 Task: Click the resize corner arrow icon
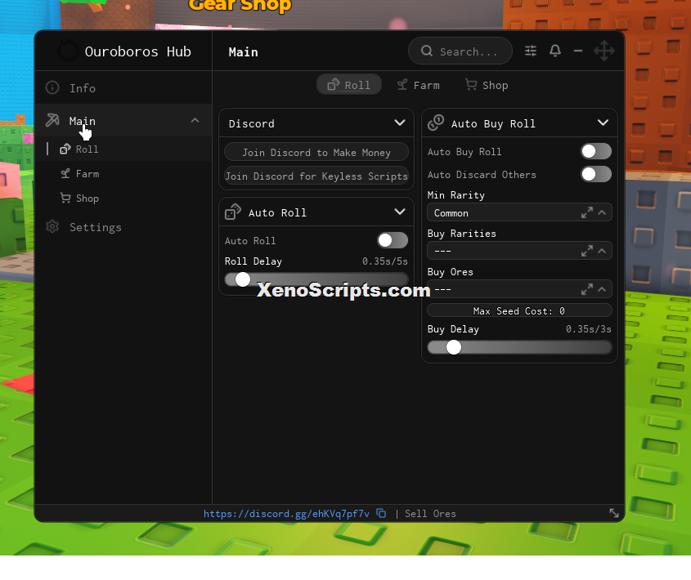614,513
